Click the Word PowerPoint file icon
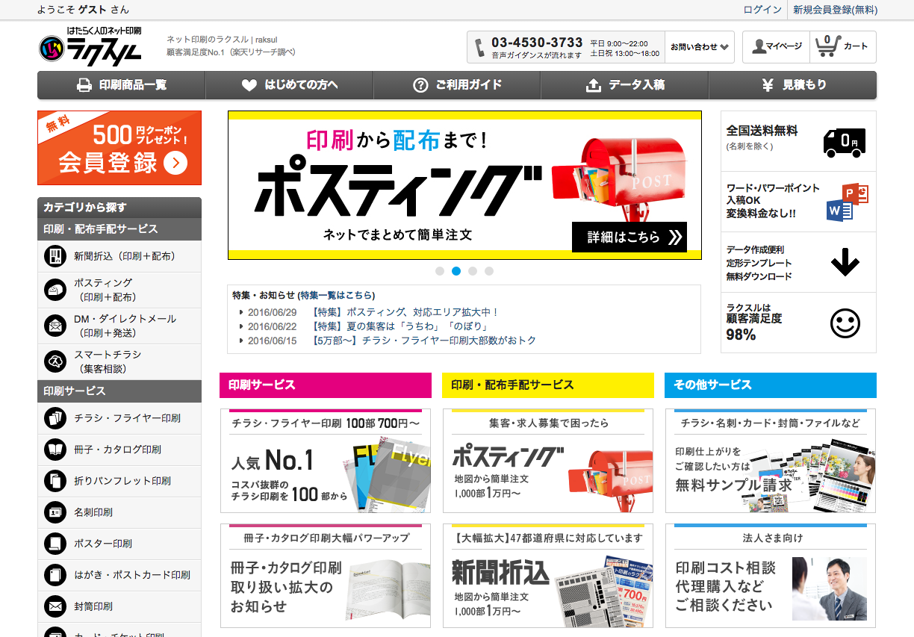 coord(847,202)
